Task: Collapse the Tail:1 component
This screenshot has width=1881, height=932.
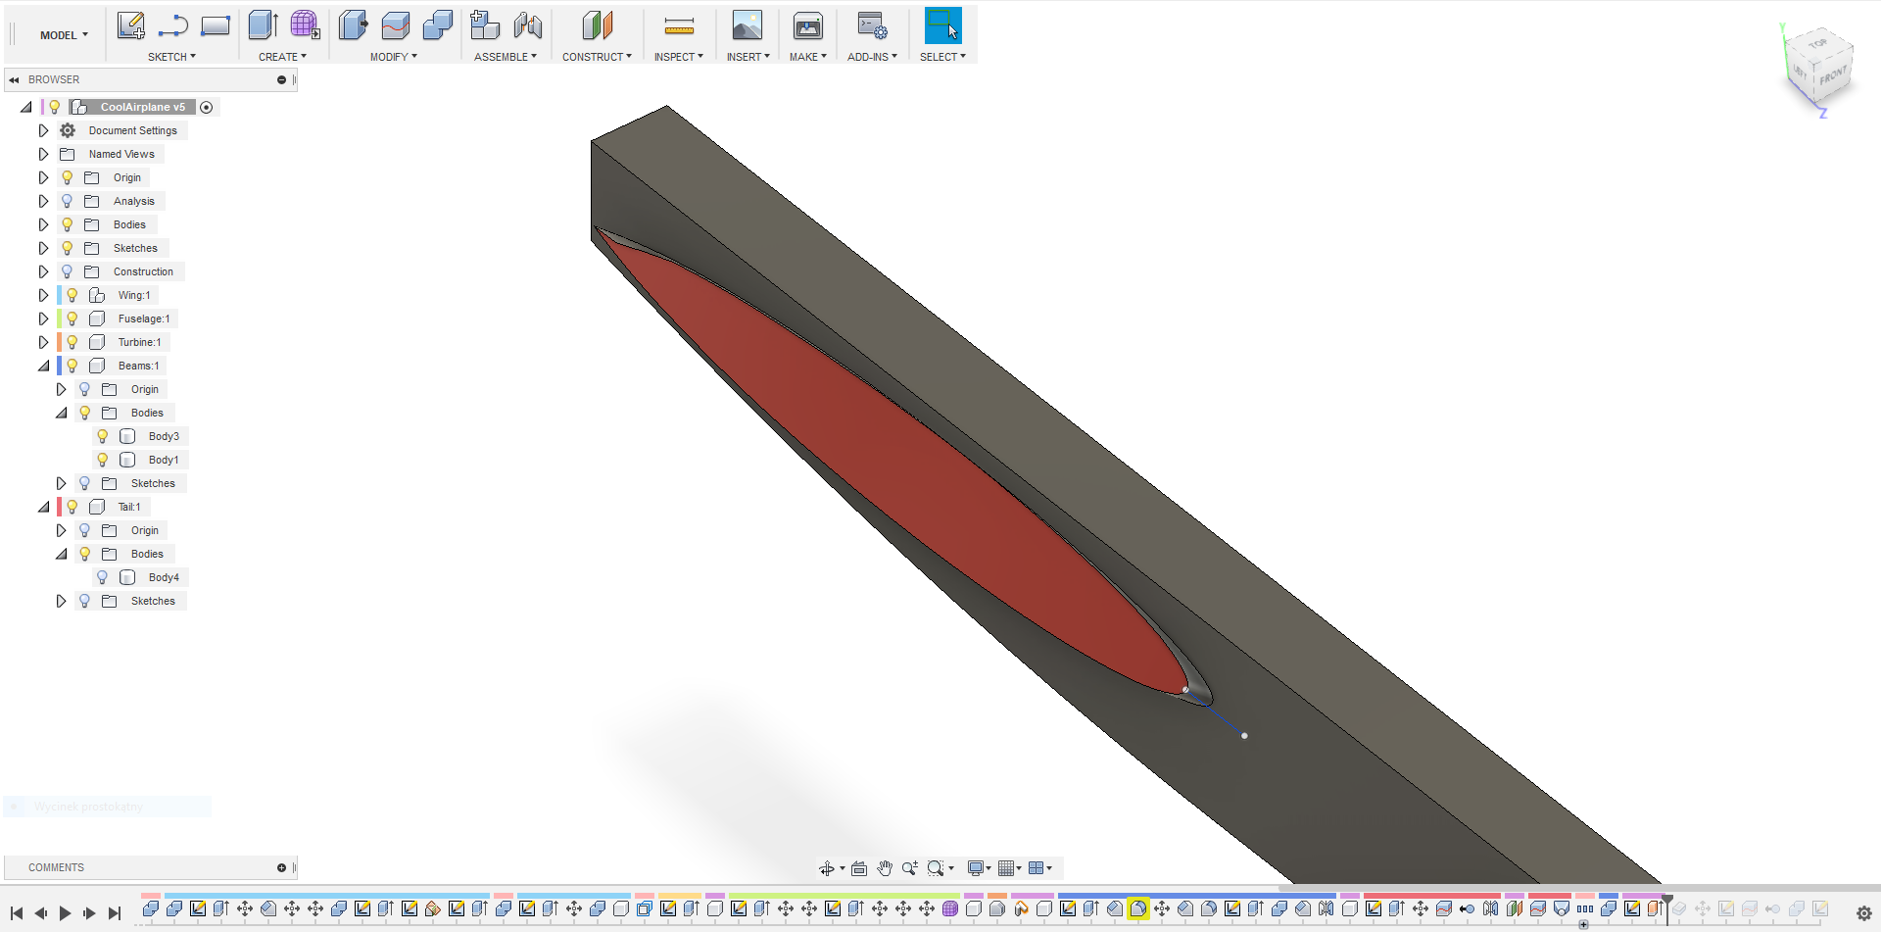Action: tap(43, 507)
